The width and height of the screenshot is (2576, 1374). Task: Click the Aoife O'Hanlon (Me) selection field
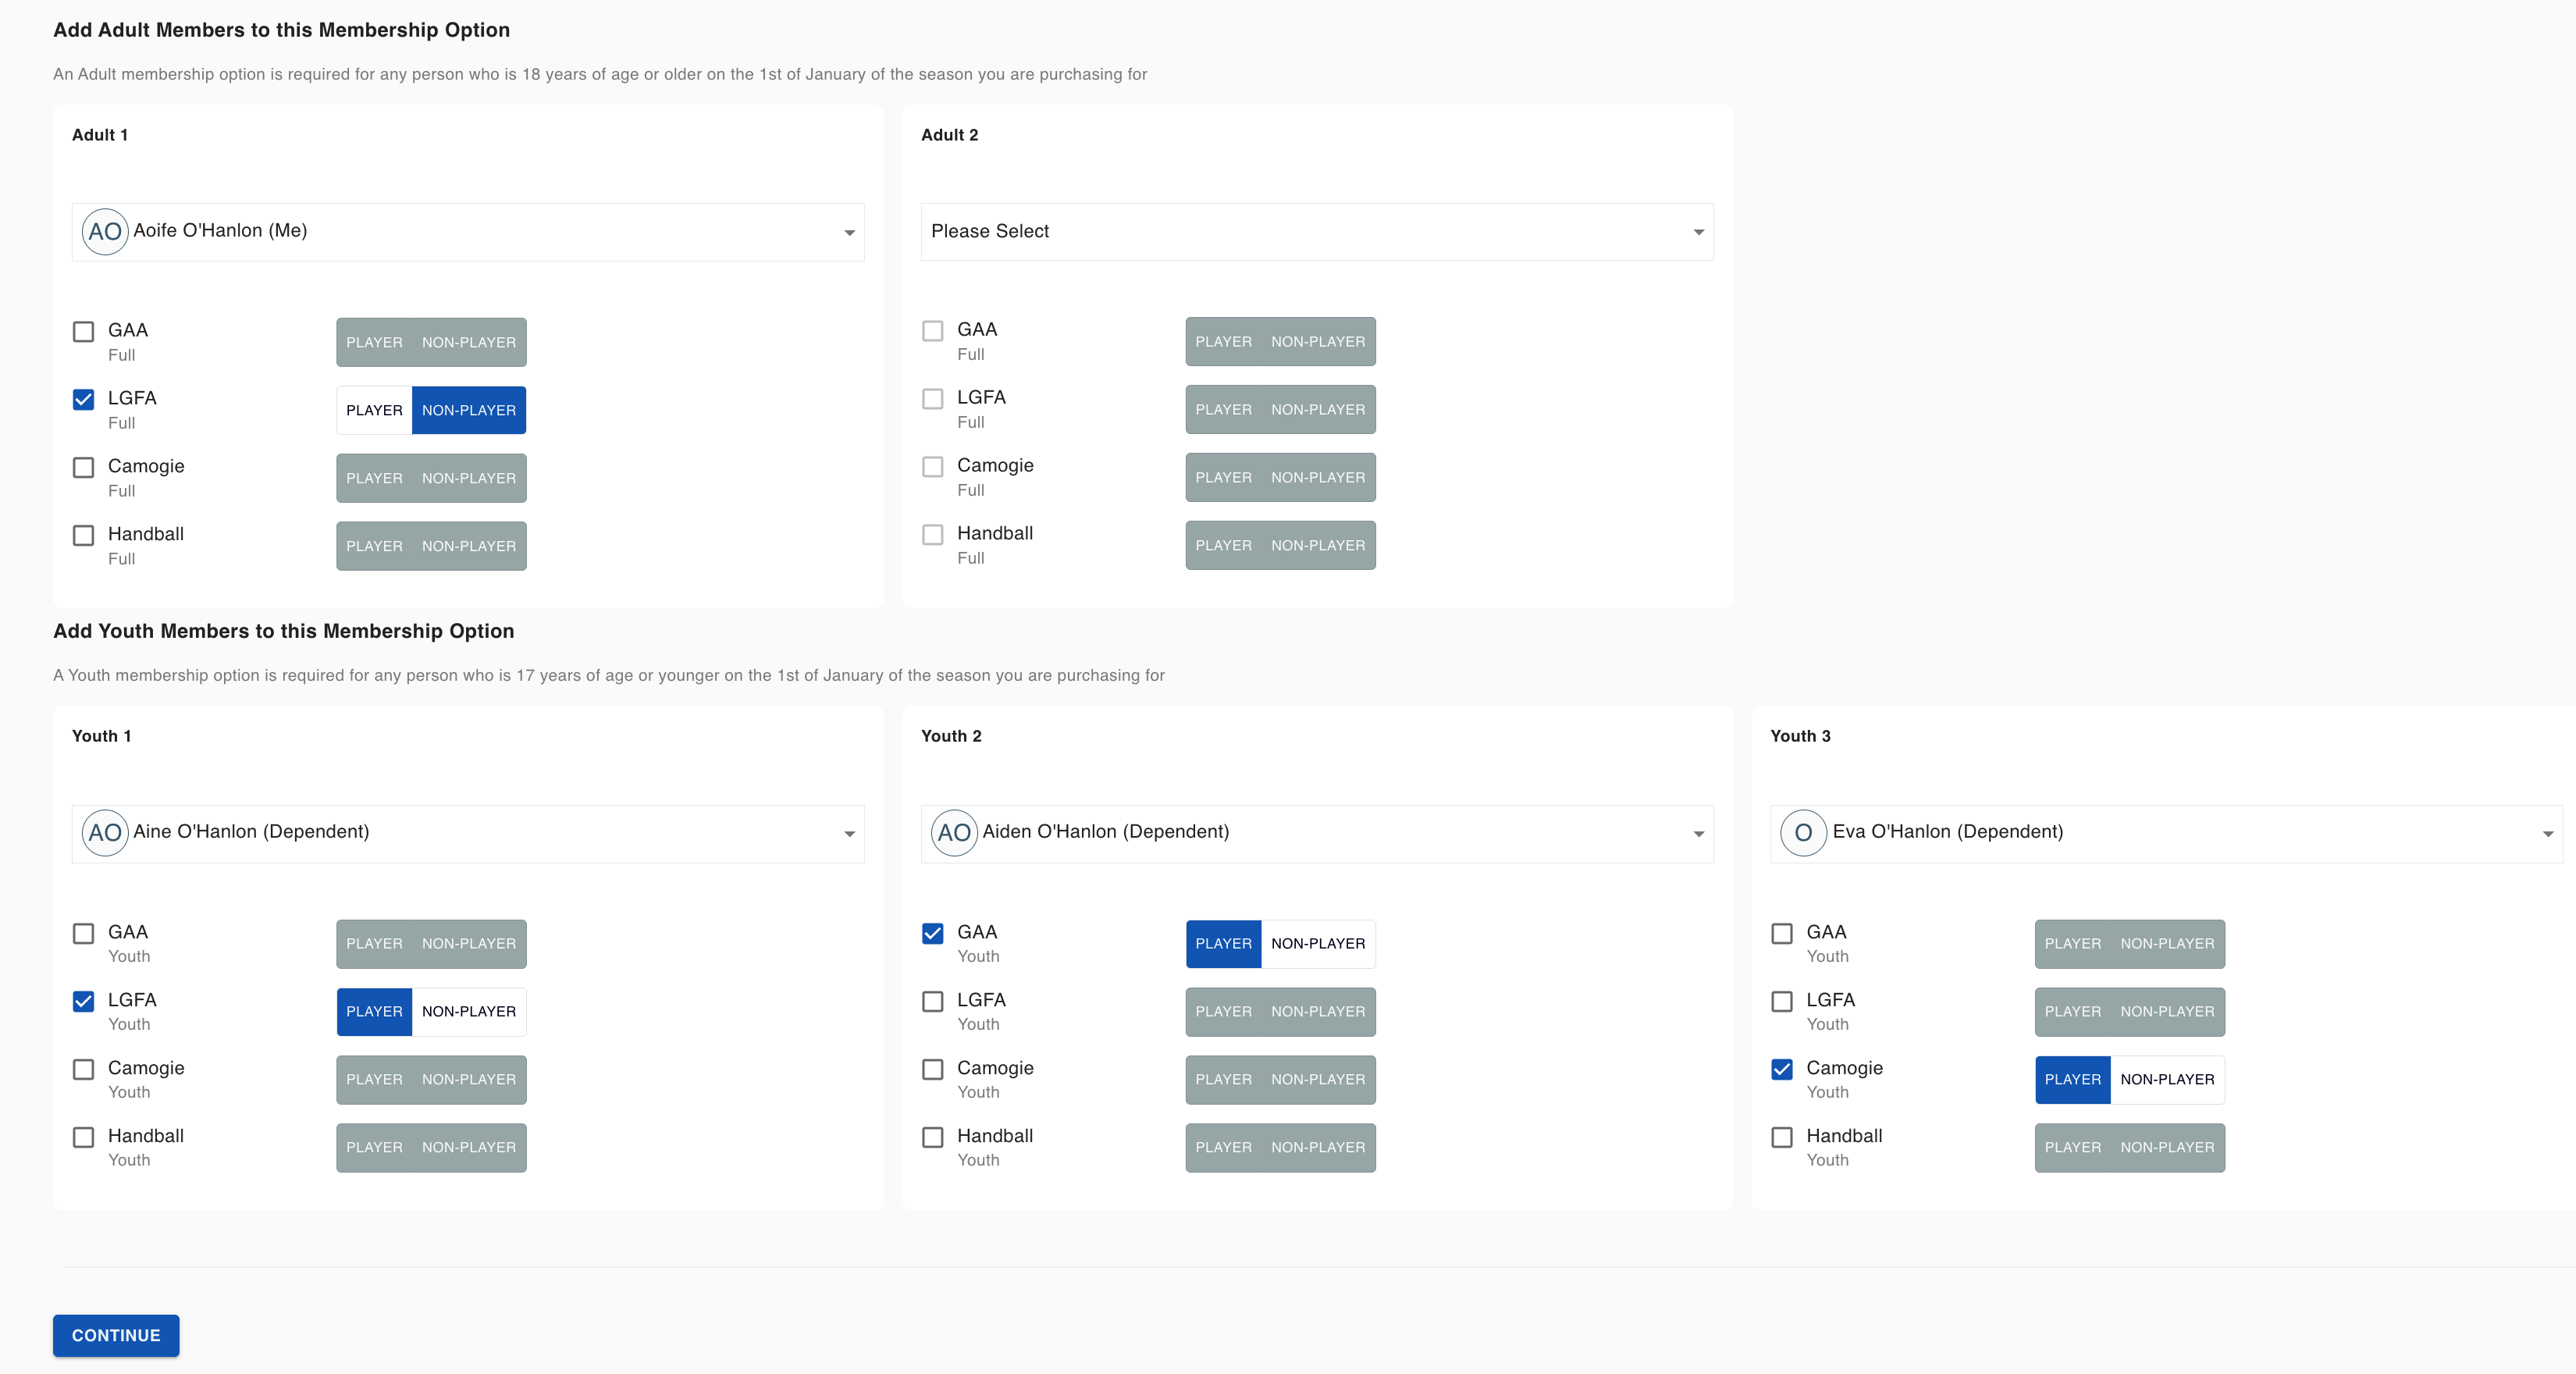468,232
